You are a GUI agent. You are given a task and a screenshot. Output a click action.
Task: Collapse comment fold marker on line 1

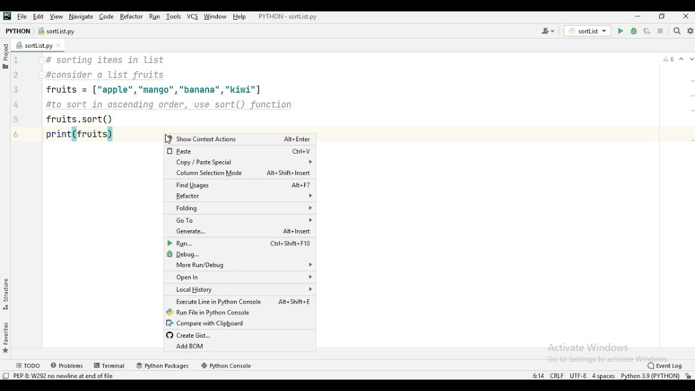coord(42,60)
